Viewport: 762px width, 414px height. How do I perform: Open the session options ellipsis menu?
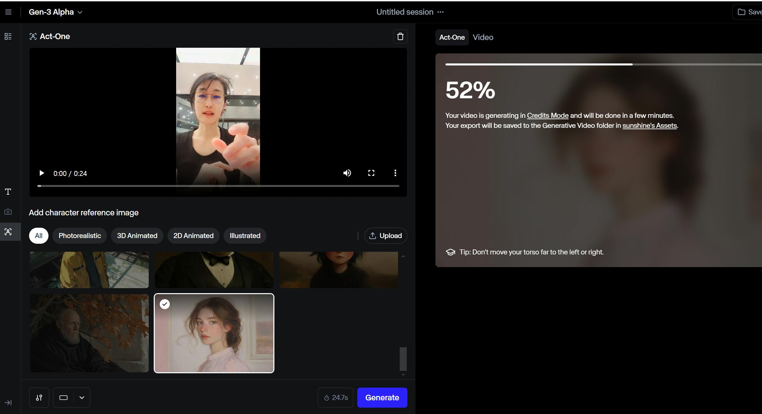440,12
